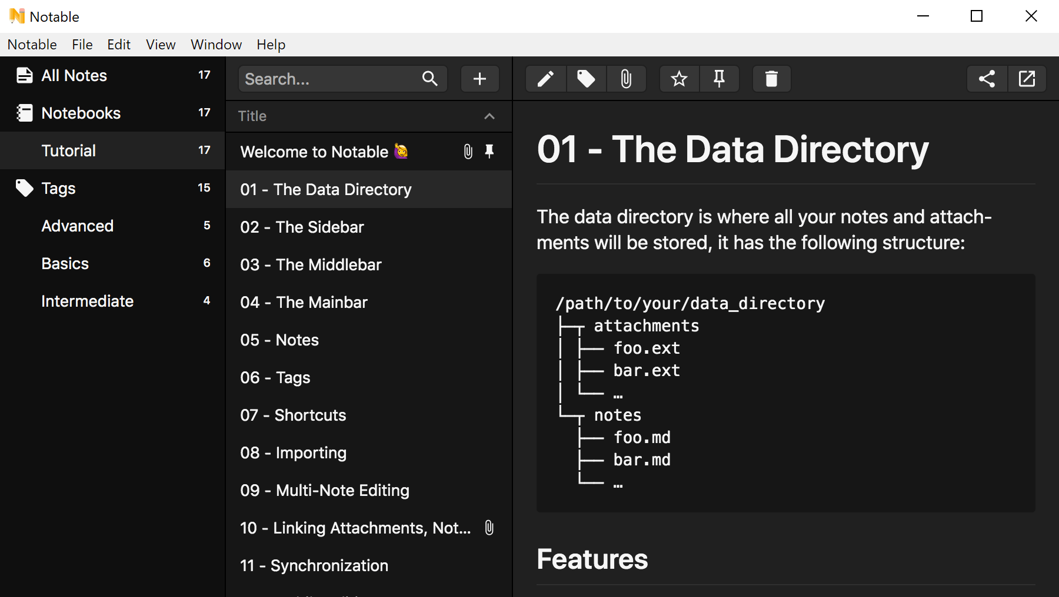Click the pencil Edit note icon
Screen dimensions: 1059x597
coord(546,79)
